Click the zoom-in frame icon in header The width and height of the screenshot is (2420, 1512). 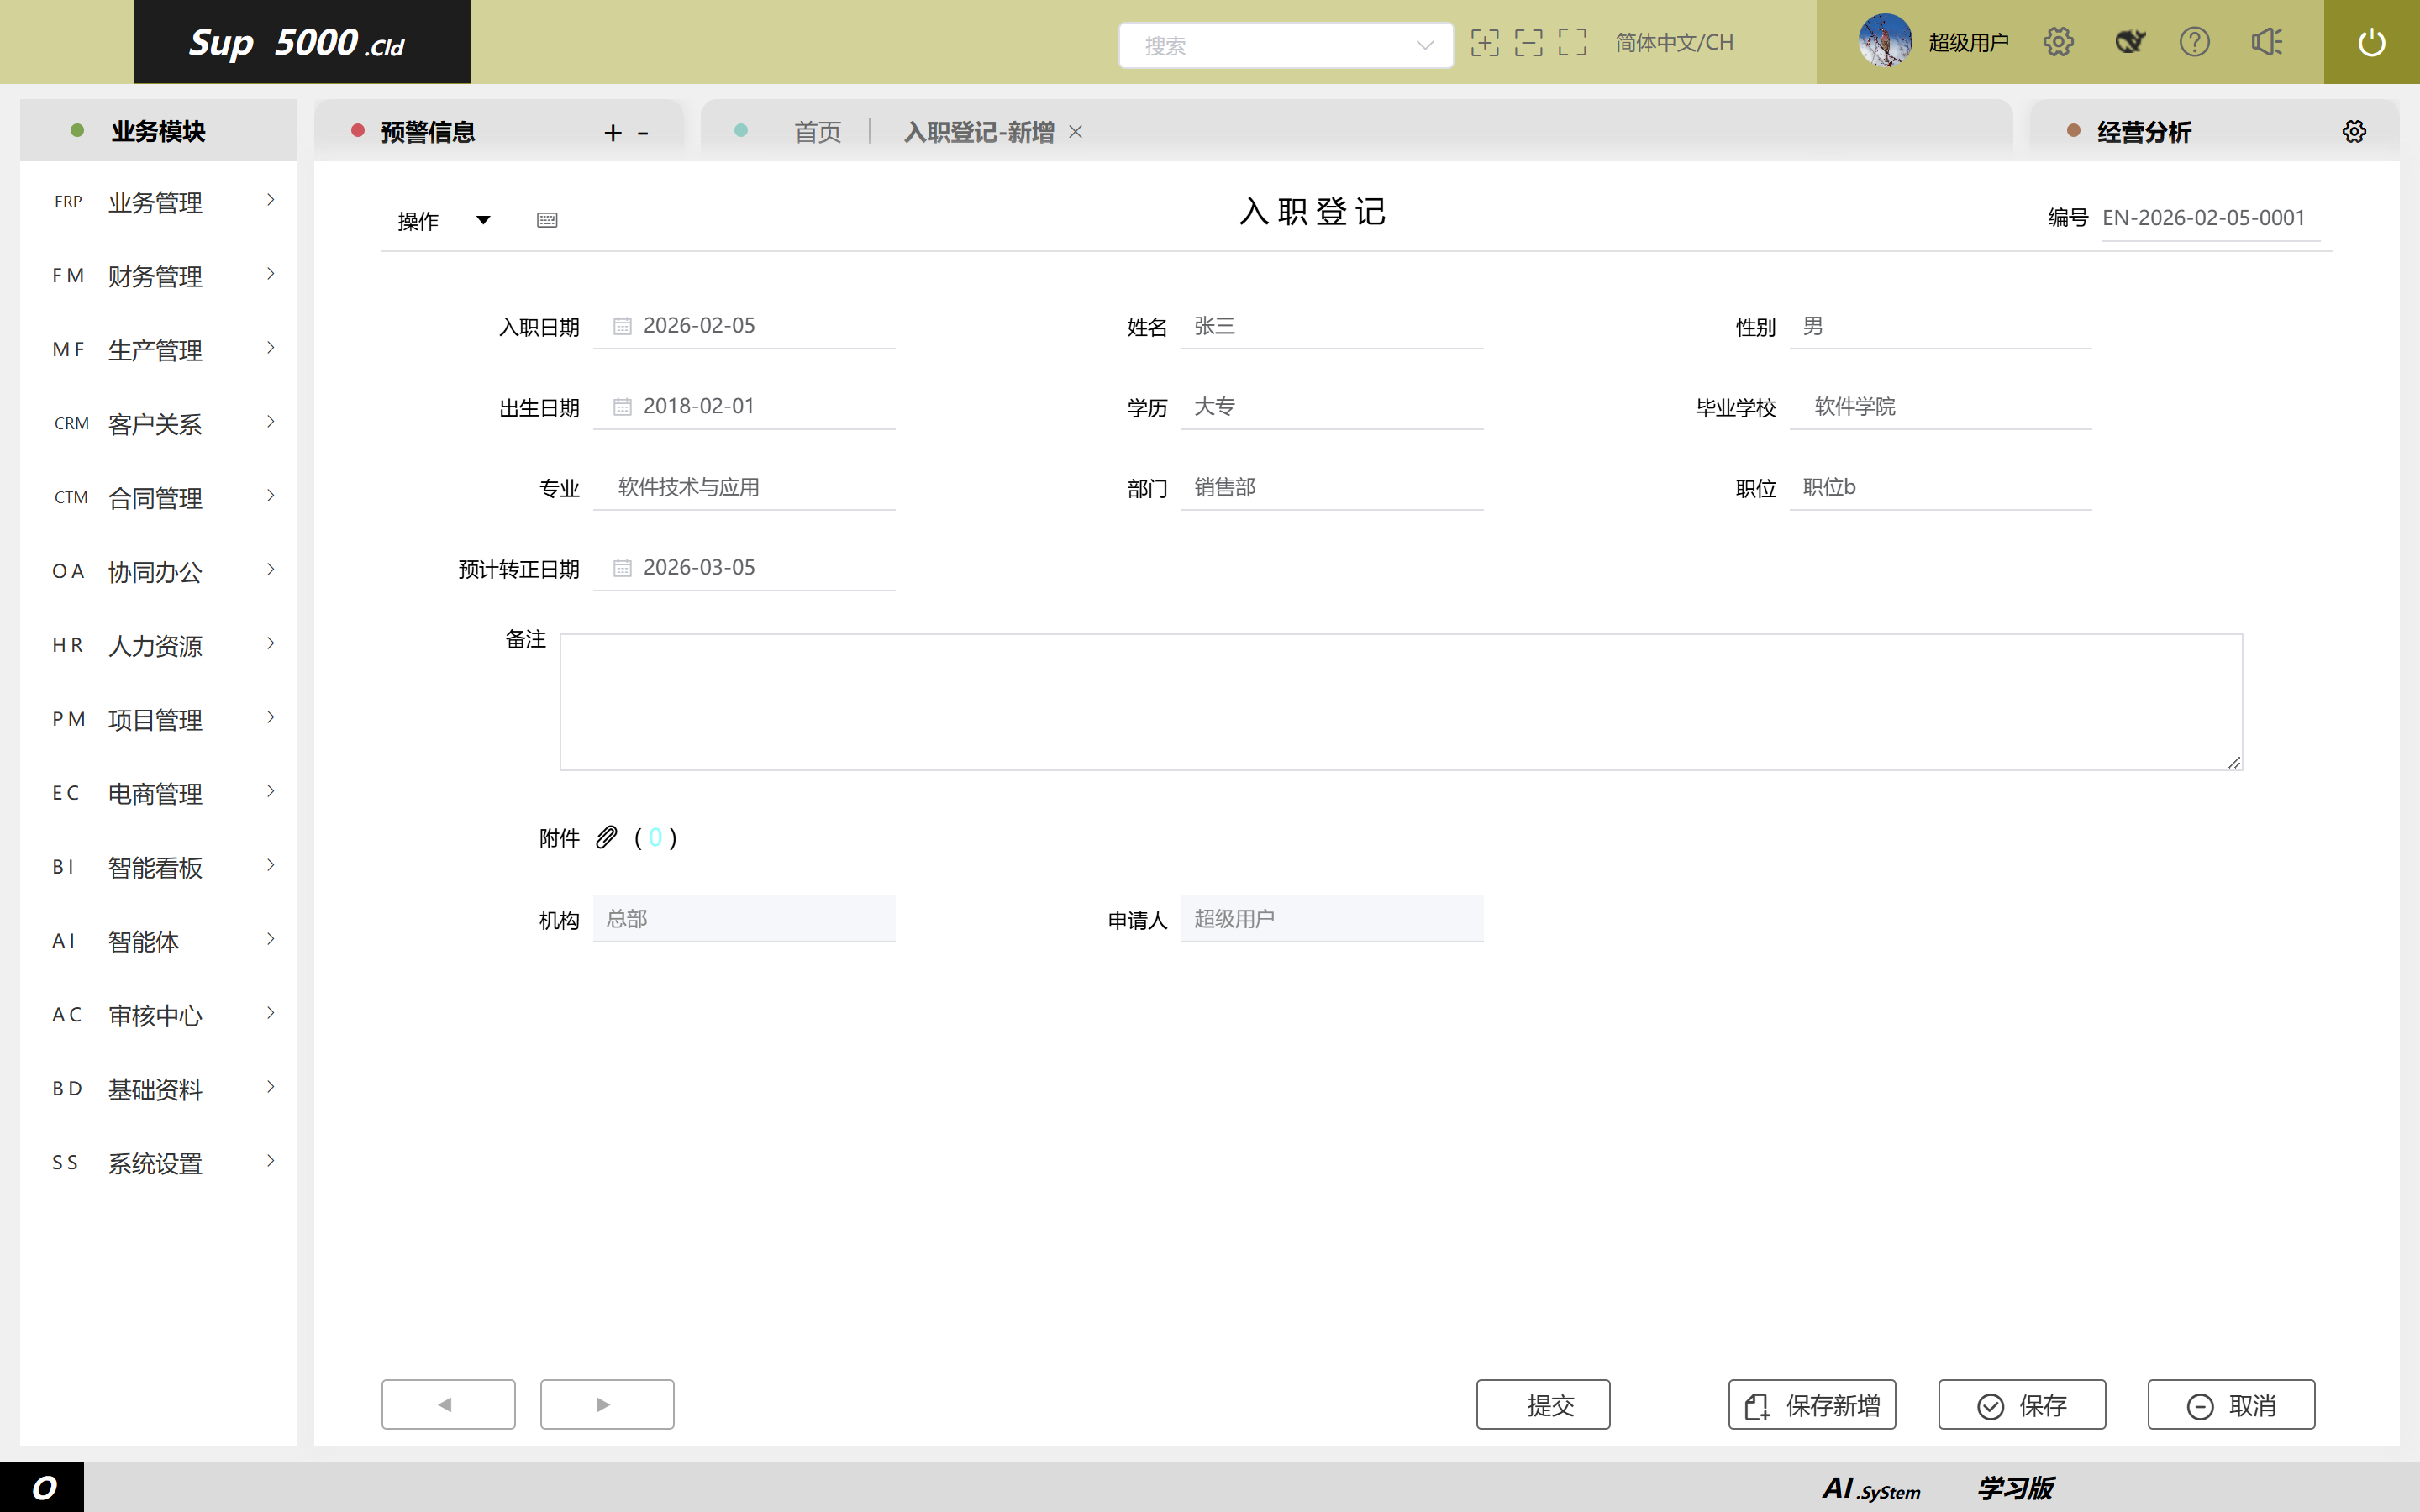coord(1484,42)
